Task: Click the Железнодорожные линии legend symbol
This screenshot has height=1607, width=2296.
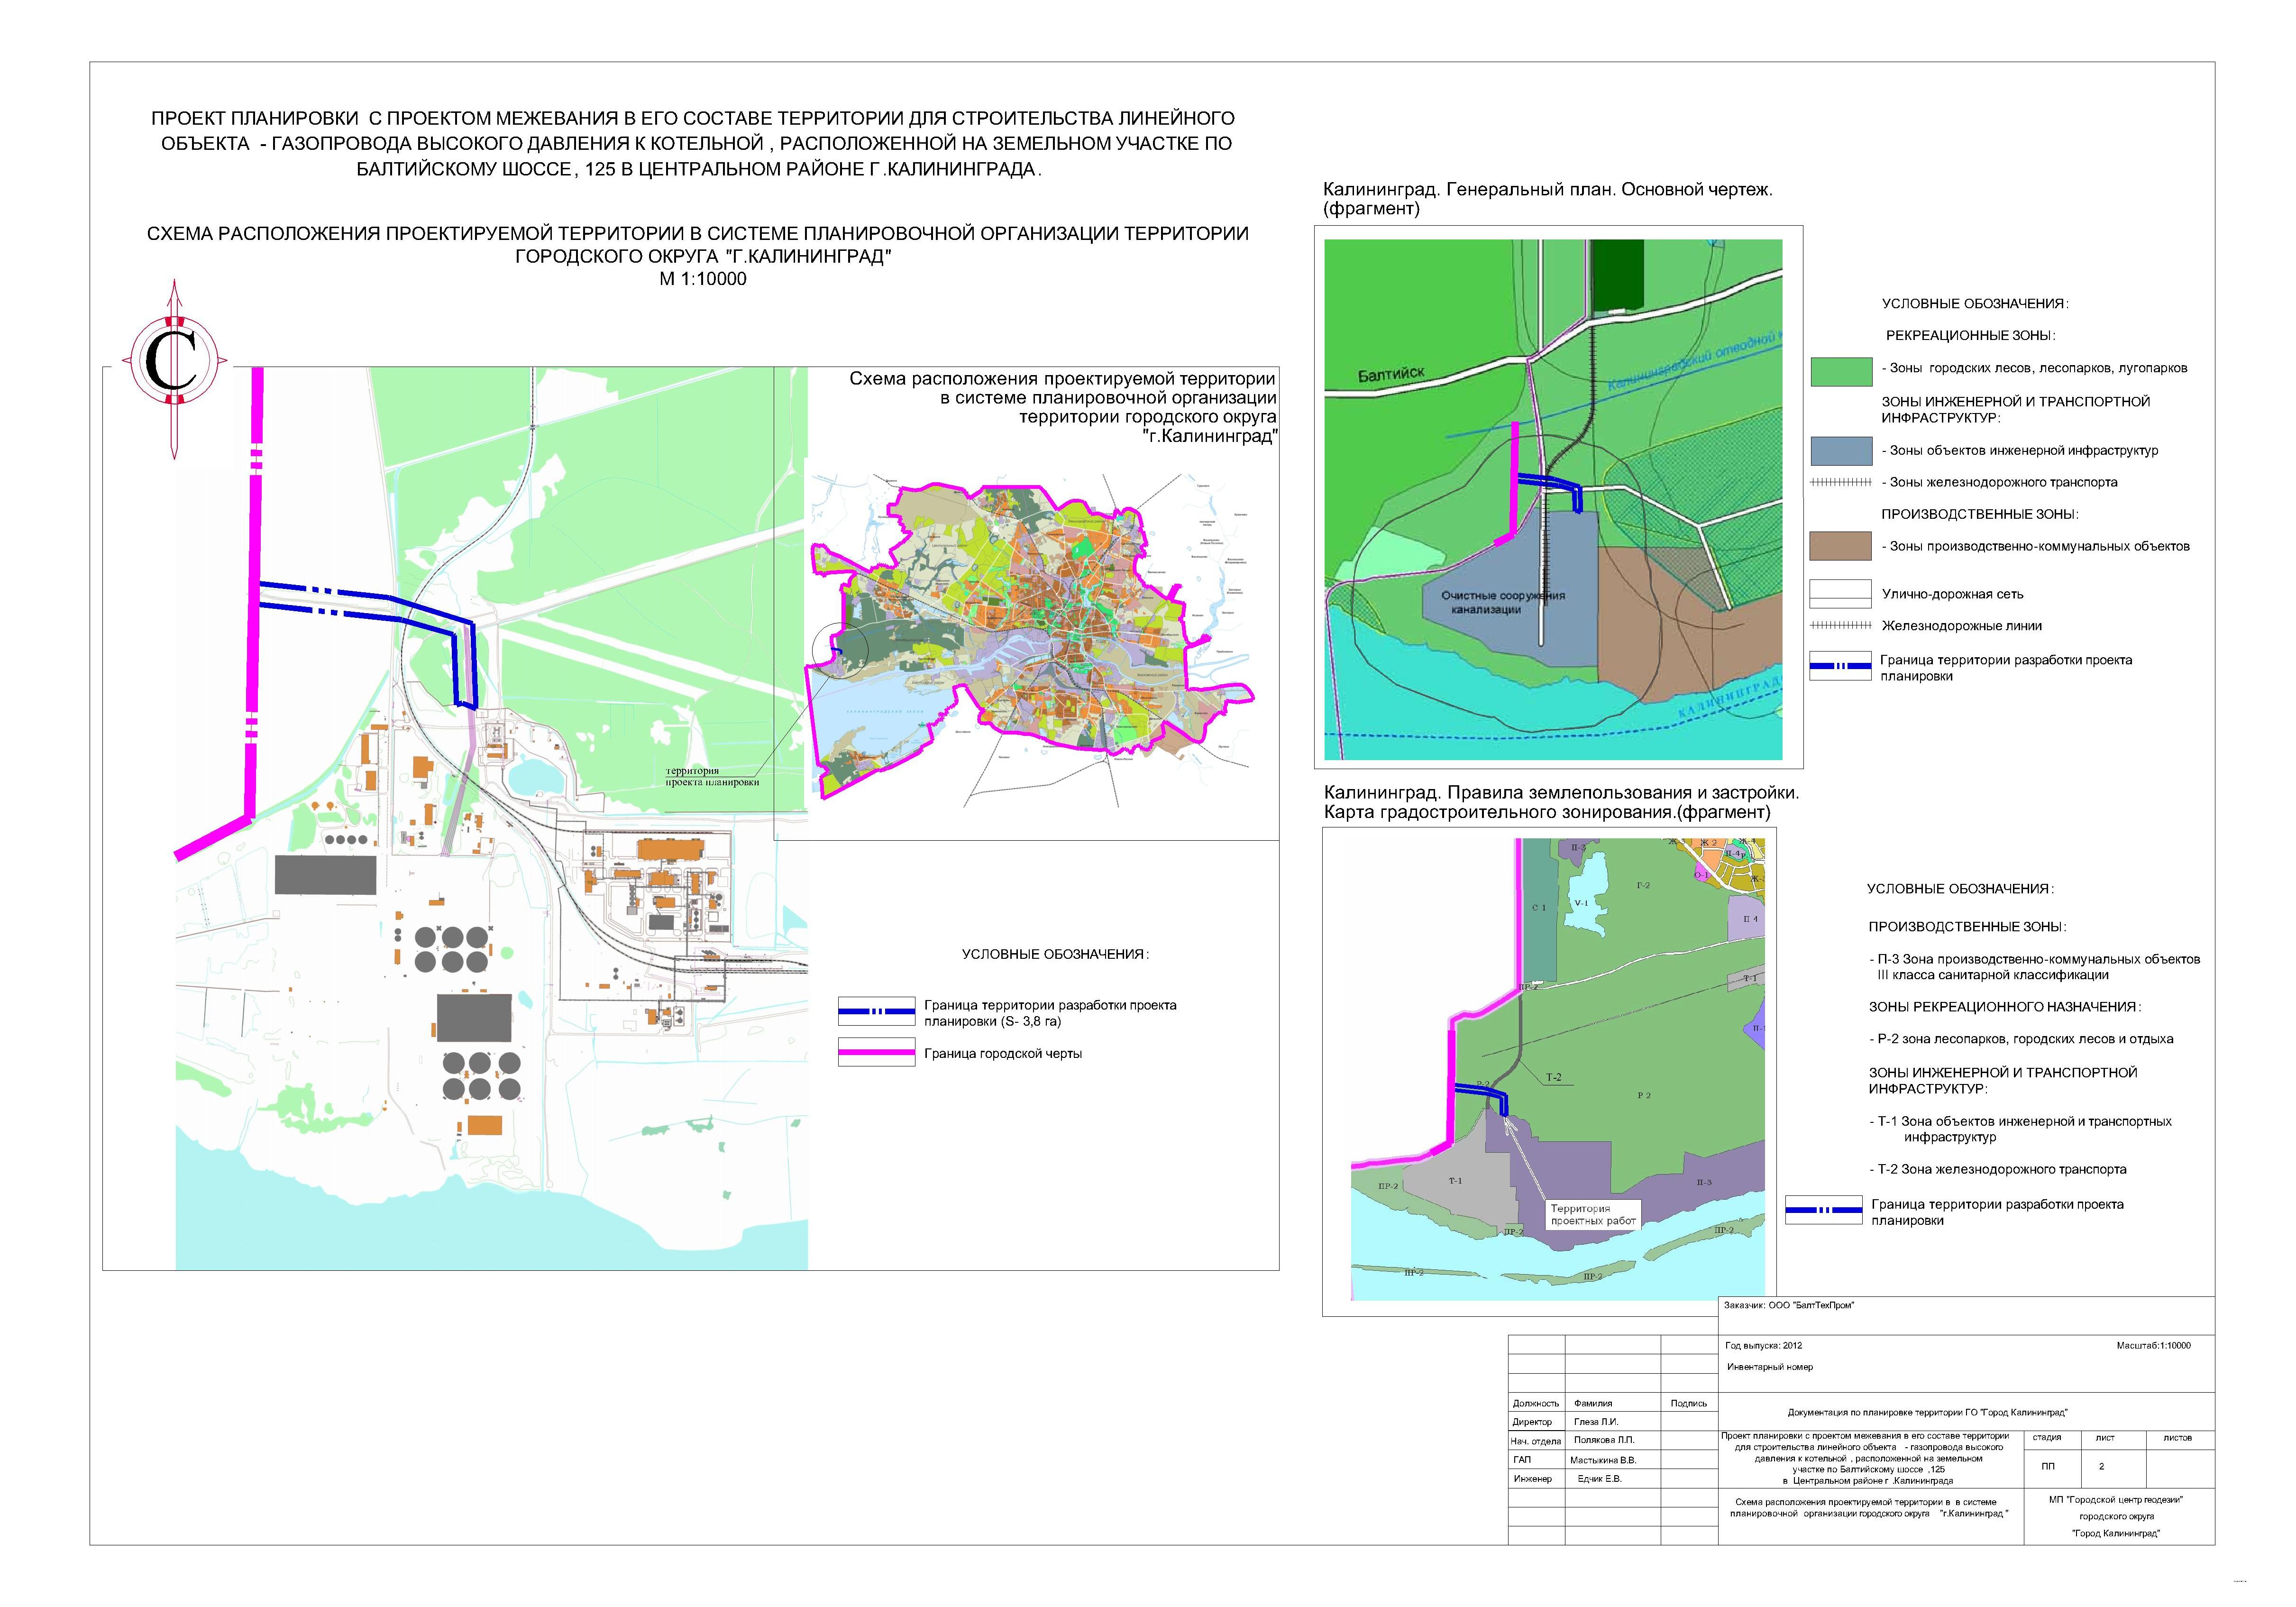Action: click(x=1840, y=625)
